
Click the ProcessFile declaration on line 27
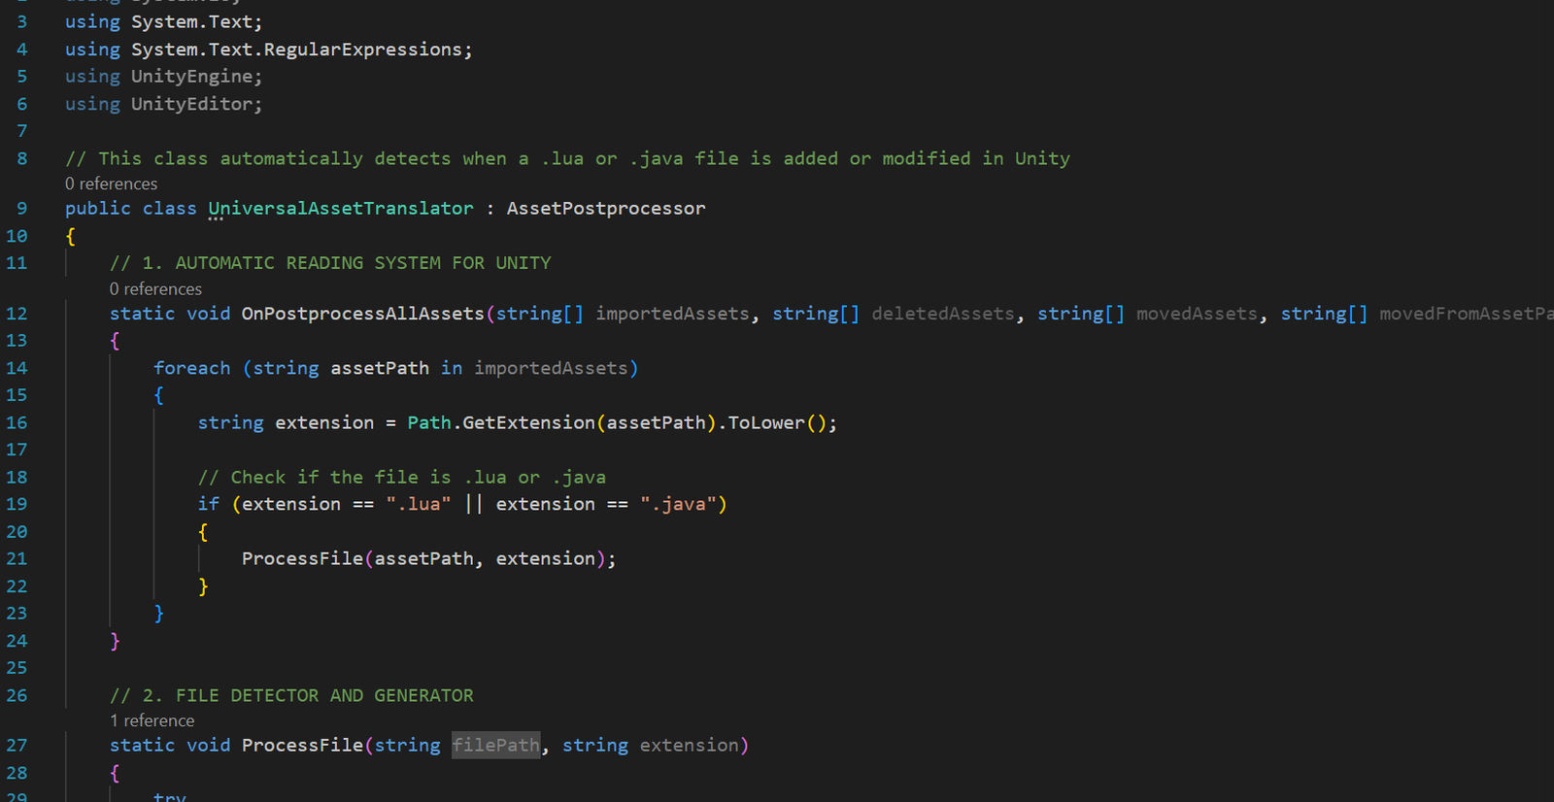click(302, 745)
